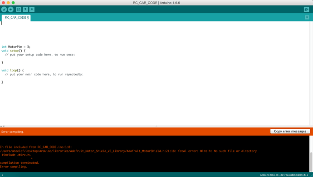Click the yellow minimize window button
Viewport: 313px width, 177px height.
click(x=8, y=3)
